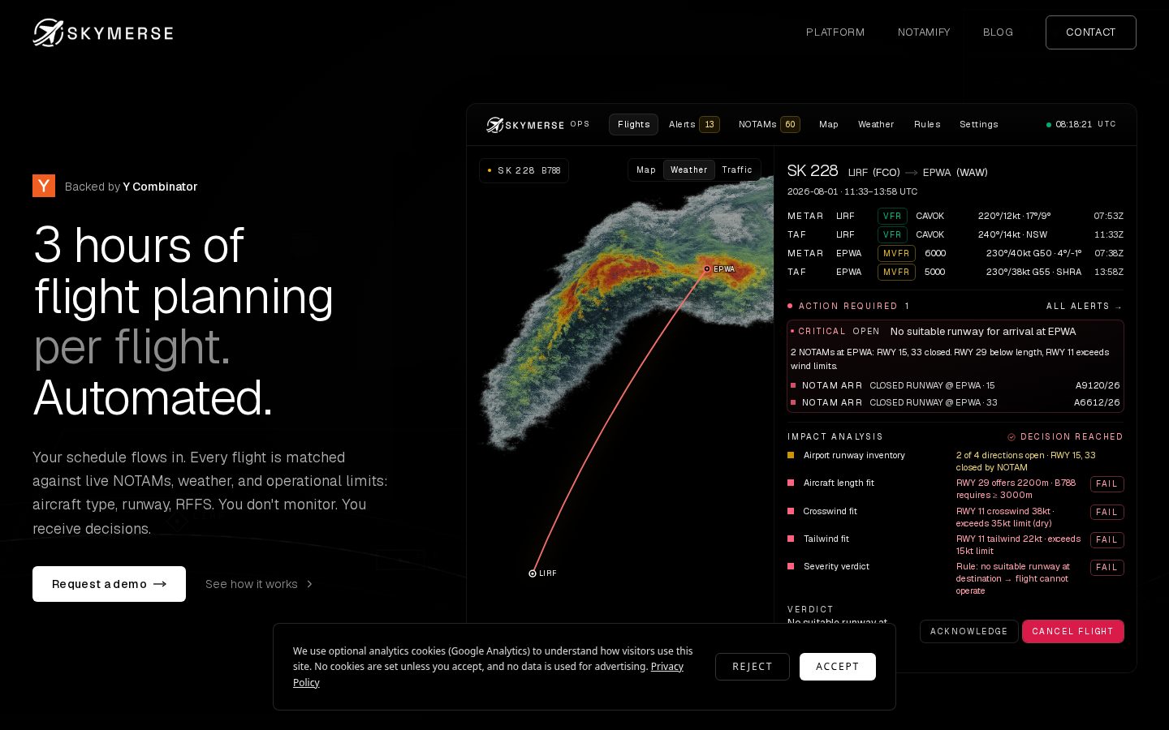
Task: Click the Skymerse OPS logo in the dashboard
Action: [x=537, y=124]
